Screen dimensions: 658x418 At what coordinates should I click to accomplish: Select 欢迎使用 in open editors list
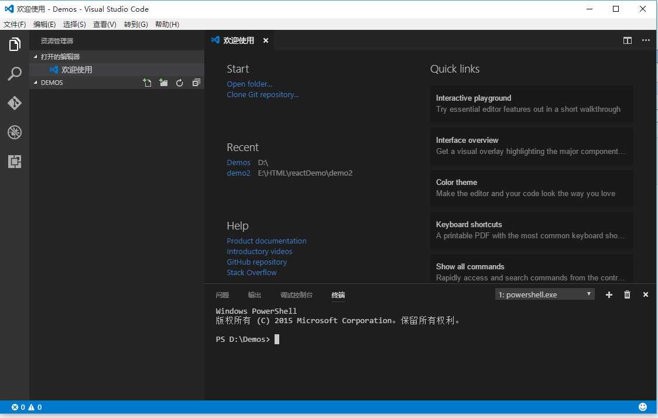coord(116,70)
